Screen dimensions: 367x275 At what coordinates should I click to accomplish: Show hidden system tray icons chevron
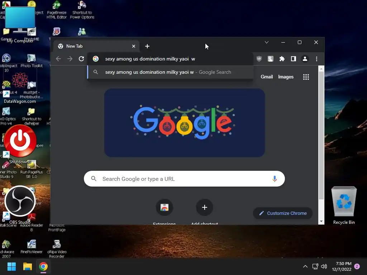305,266
